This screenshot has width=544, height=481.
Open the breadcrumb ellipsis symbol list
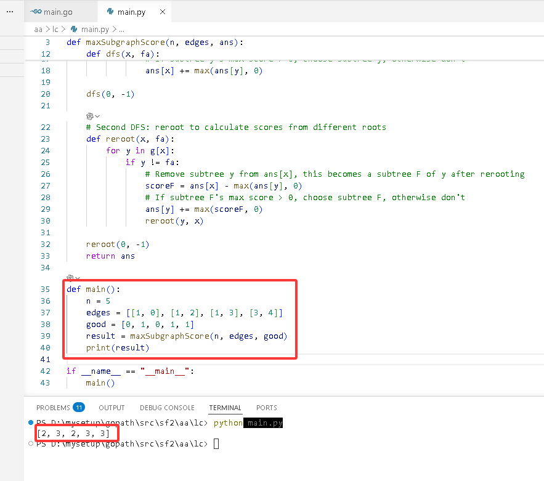click(121, 30)
